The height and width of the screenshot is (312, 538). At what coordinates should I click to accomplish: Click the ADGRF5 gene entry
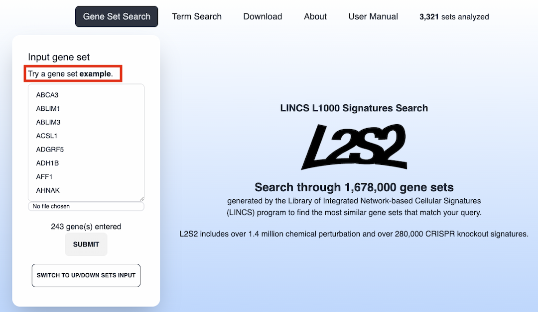[50, 150]
